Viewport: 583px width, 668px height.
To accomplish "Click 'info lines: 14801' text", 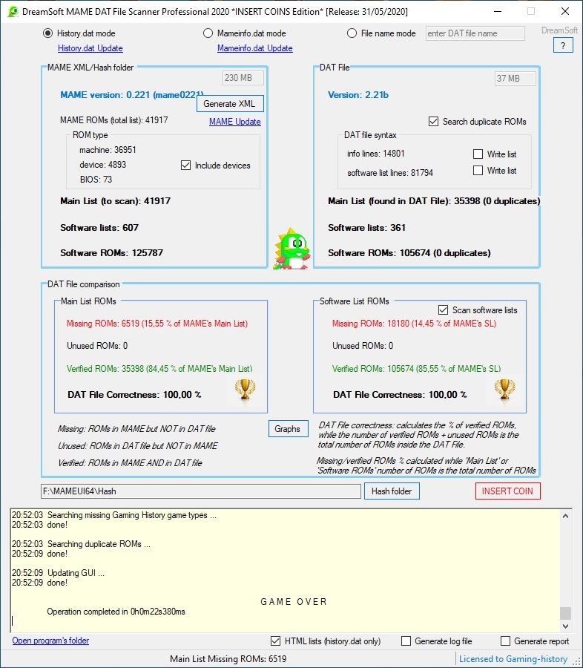I will (375, 154).
